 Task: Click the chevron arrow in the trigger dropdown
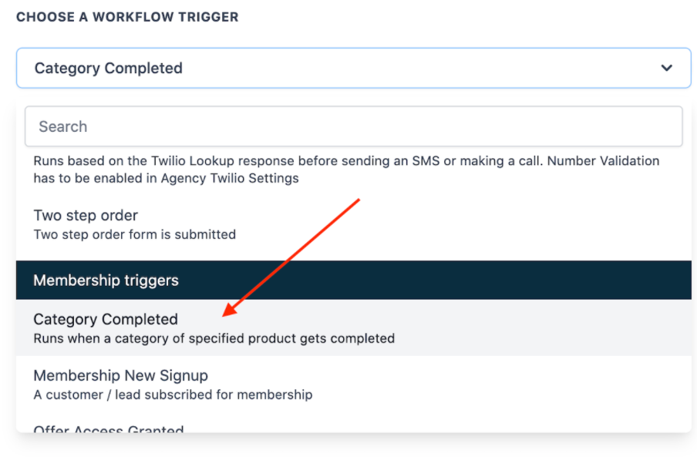(x=666, y=68)
